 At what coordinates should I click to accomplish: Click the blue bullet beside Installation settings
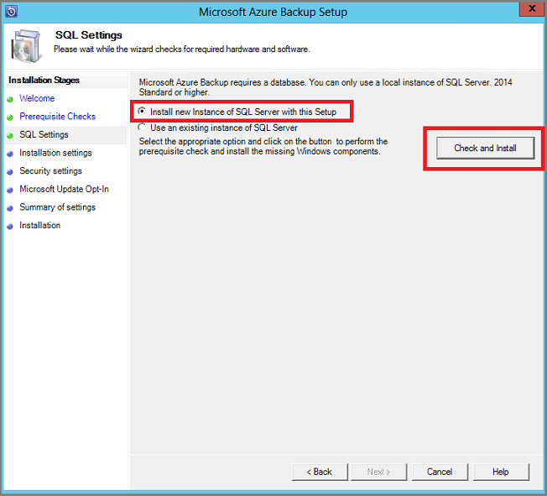[10, 154]
